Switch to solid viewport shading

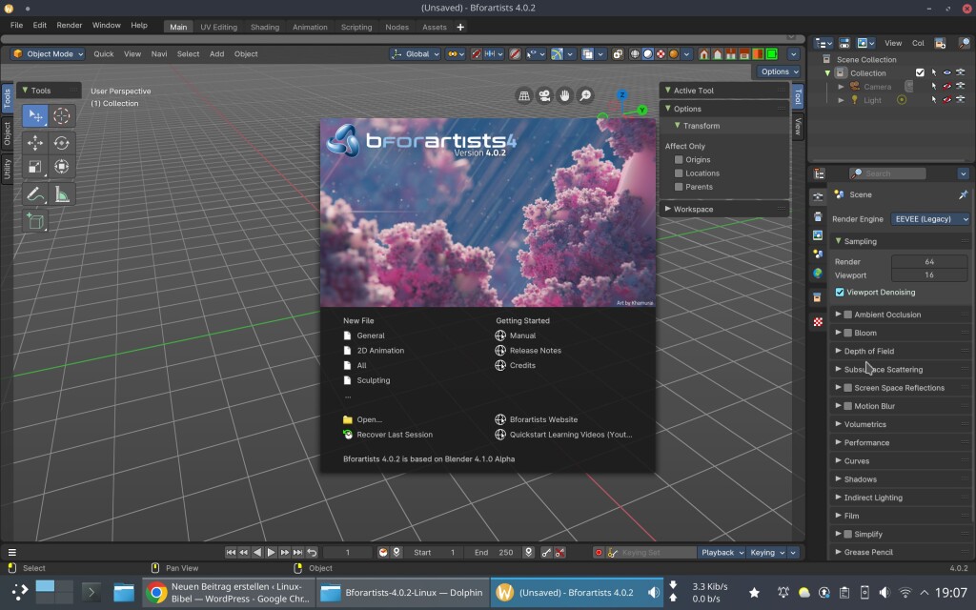click(x=647, y=54)
